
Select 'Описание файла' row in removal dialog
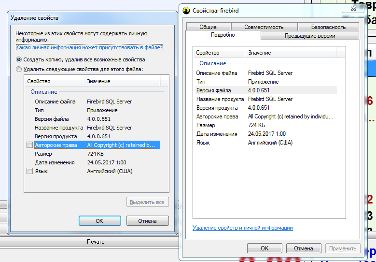pos(97,102)
